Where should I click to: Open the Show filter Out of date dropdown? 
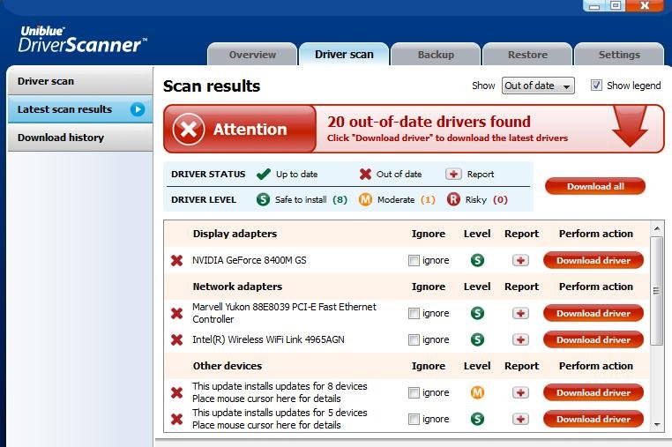[x=538, y=86]
